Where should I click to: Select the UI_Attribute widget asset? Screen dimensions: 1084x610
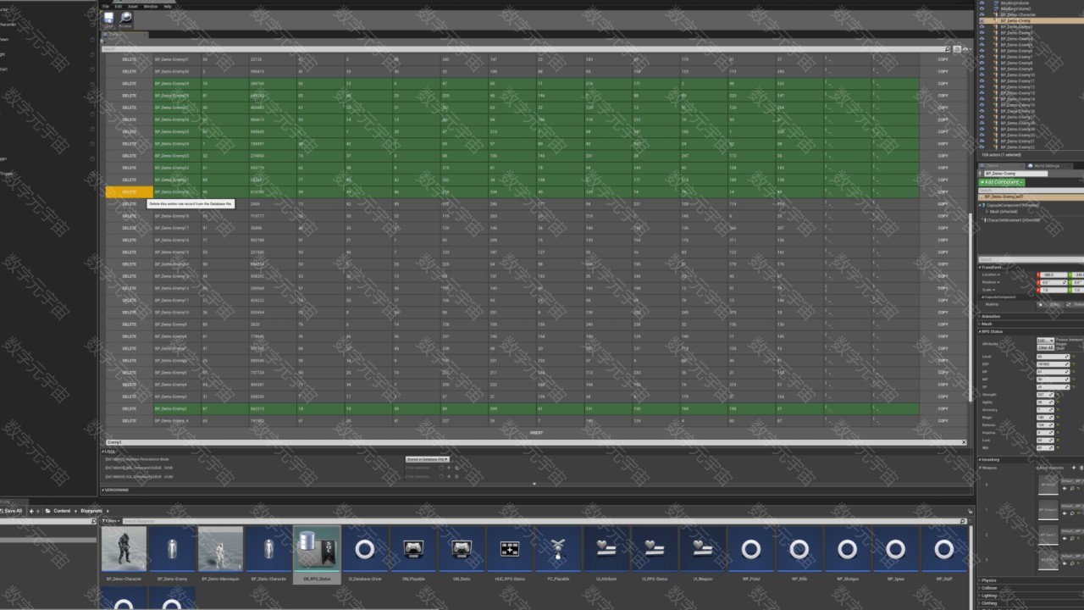pos(606,549)
